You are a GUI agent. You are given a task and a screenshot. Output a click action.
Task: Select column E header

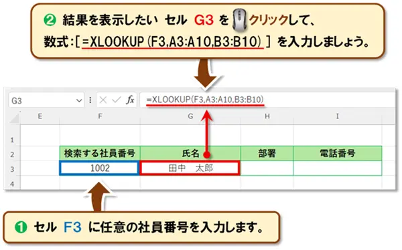(x=40, y=116)
